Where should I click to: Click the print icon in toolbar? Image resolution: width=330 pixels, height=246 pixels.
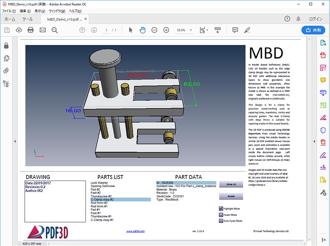[x=30, y=30]
